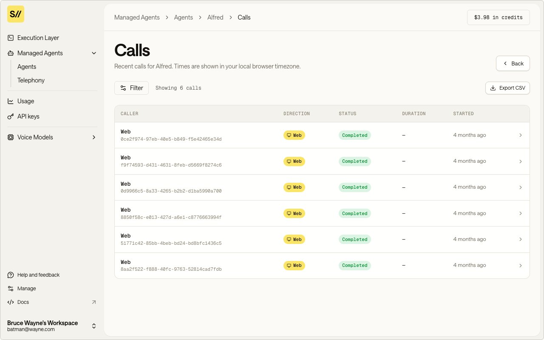Open call 0ce2f974-97eb-40e5-b849-f5e42465e34d

[x=322, y=135]
